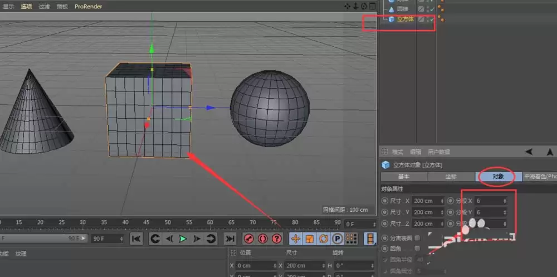Open the ProRender viewport menu
Image resolution: width=557 pixels, height=277 pixels.
[x=89, y=7]
